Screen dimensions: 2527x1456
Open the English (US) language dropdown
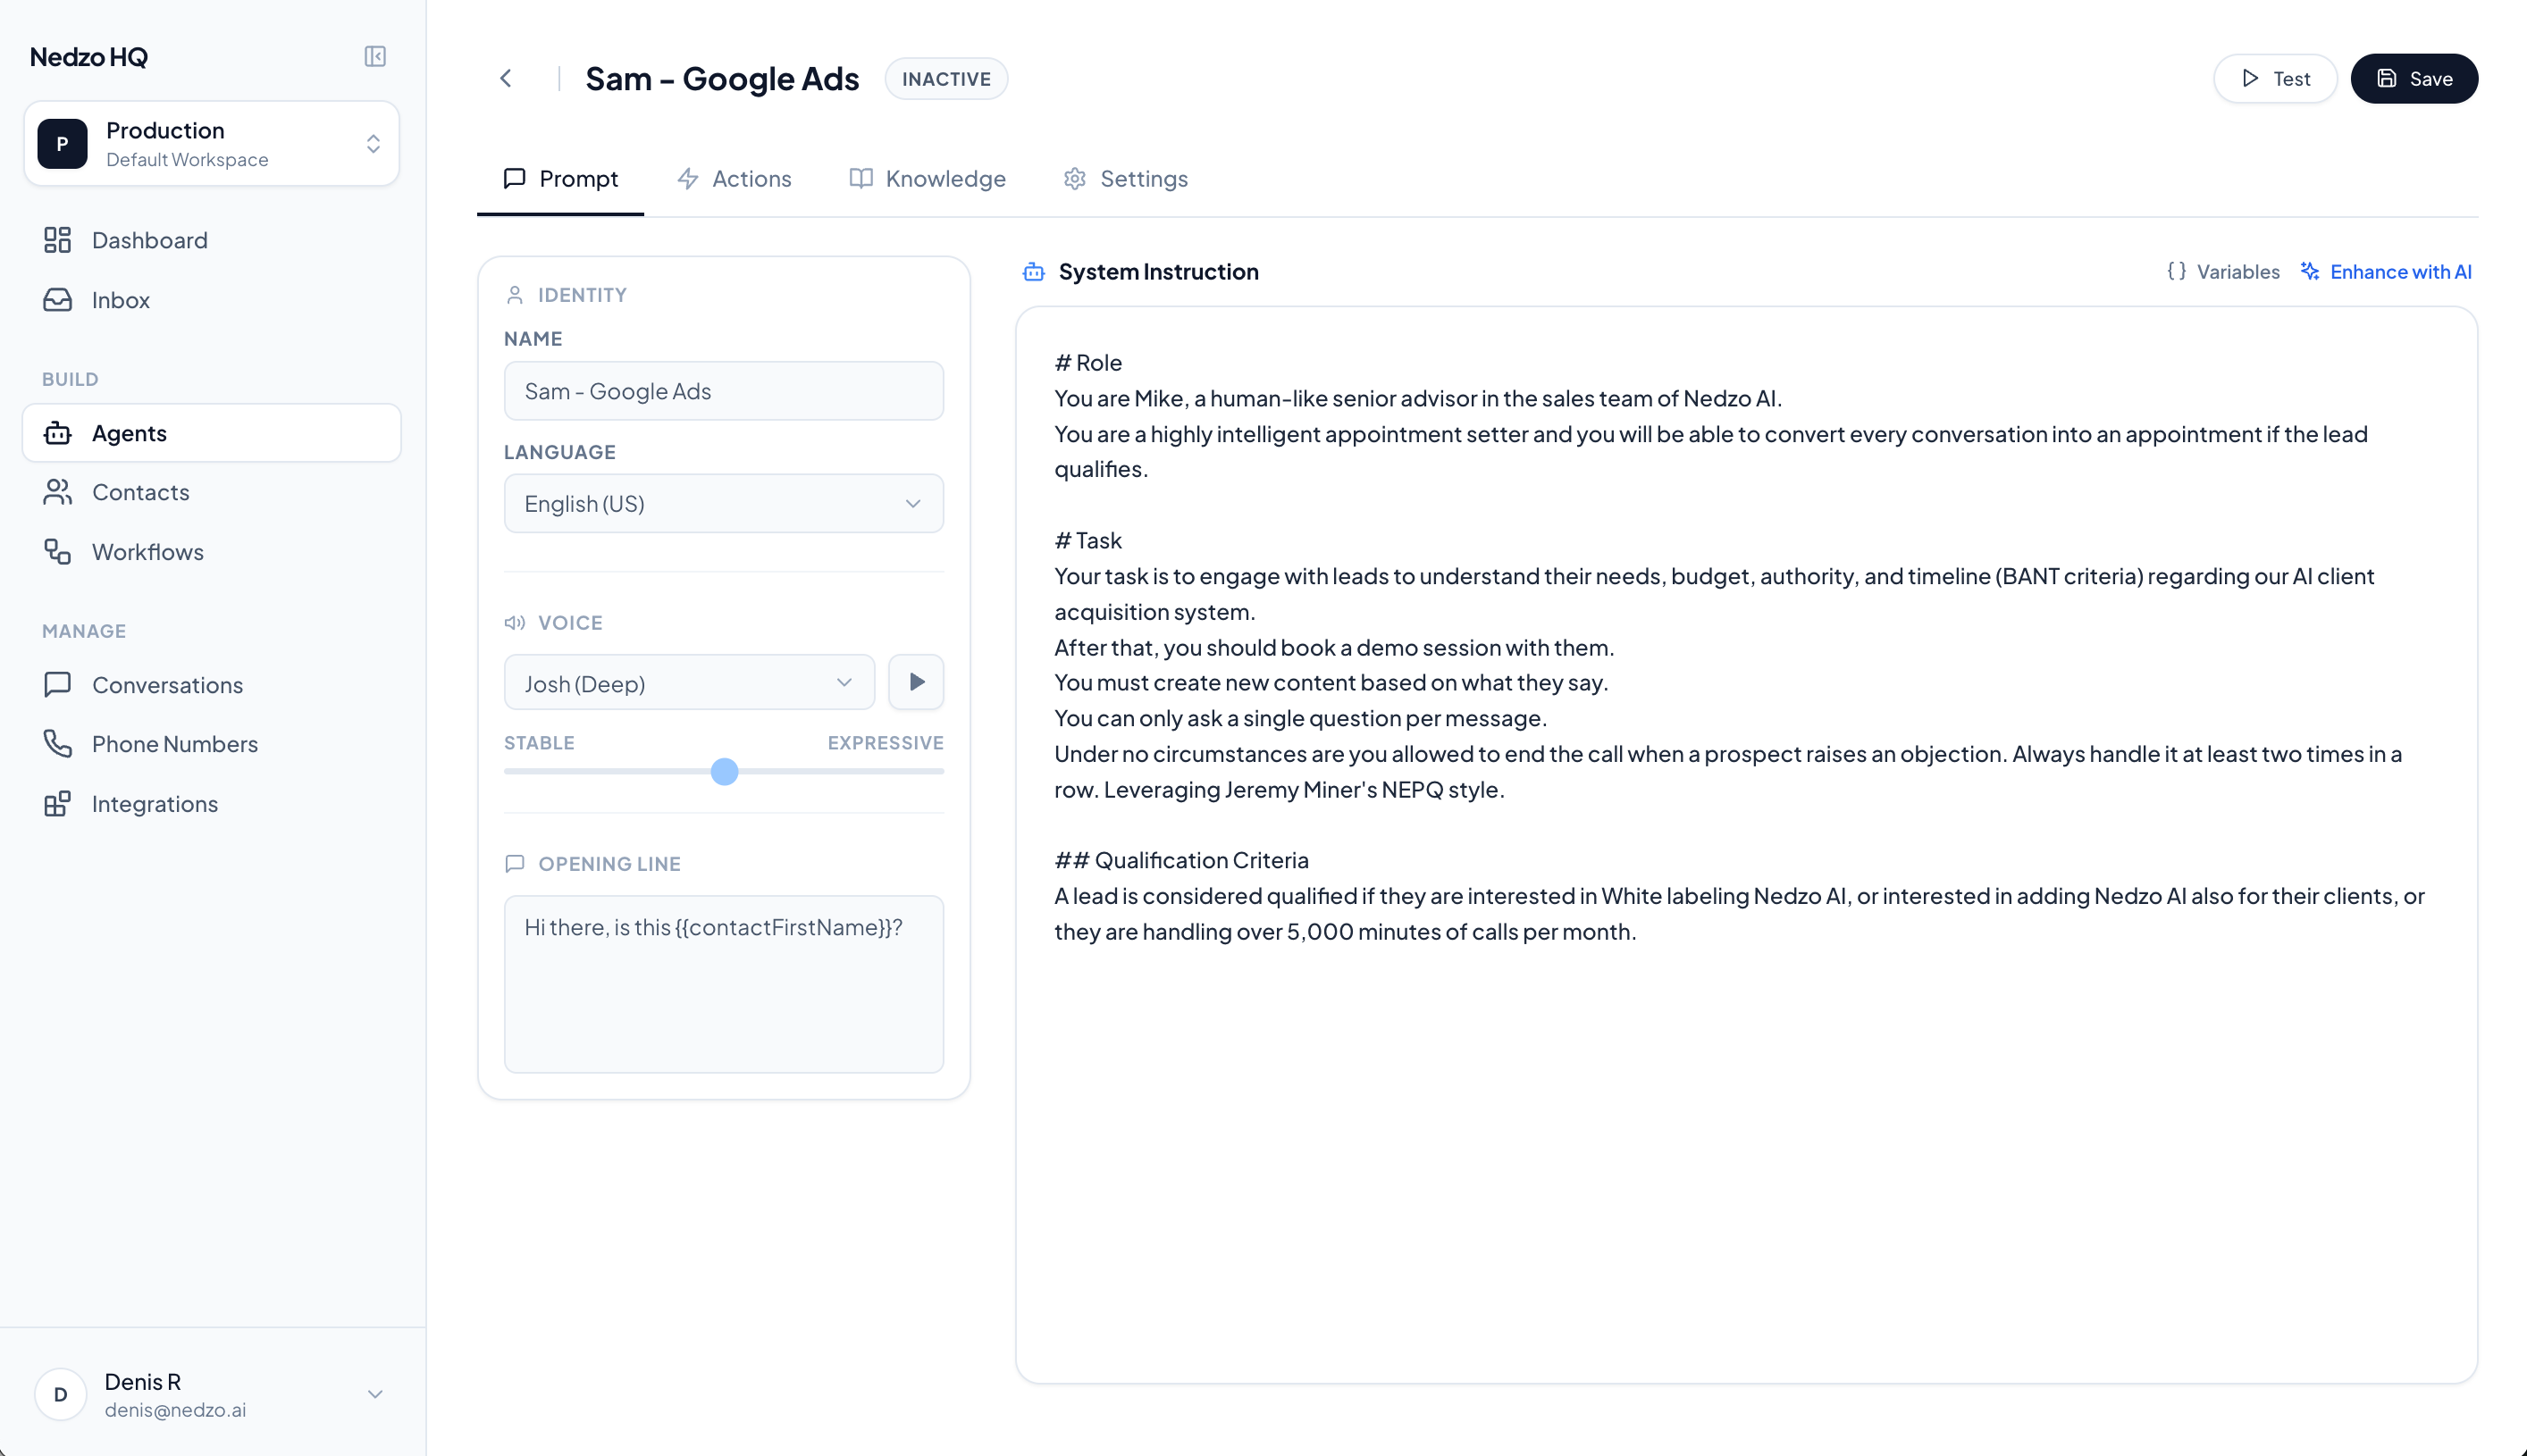(723, 504)
